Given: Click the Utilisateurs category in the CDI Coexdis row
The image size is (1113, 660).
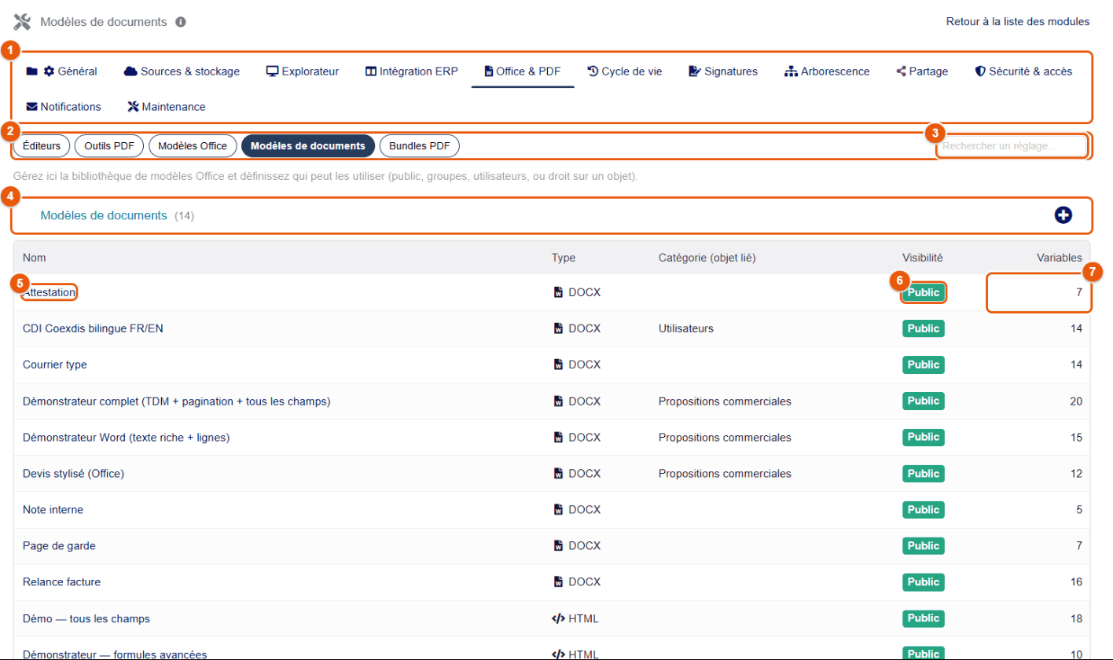Looking at the screenshot, I should coord(686,328).
